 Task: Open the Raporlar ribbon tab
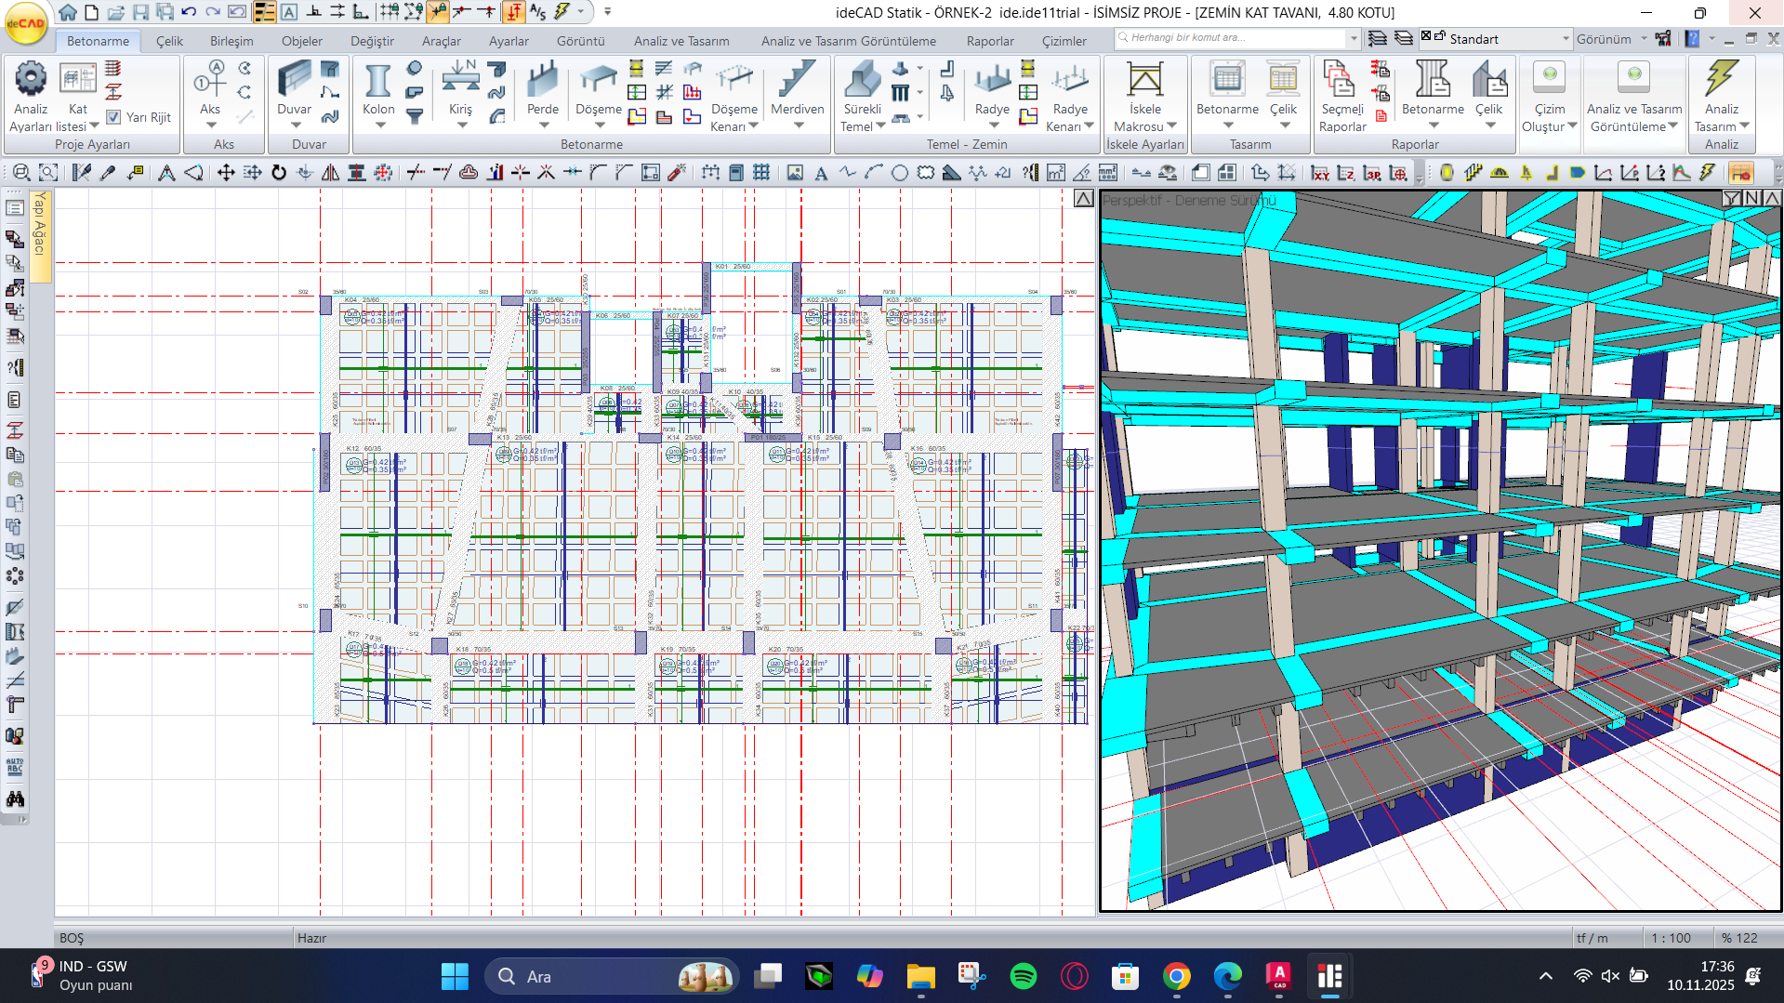pyautogui.click(x=990, y=41)
